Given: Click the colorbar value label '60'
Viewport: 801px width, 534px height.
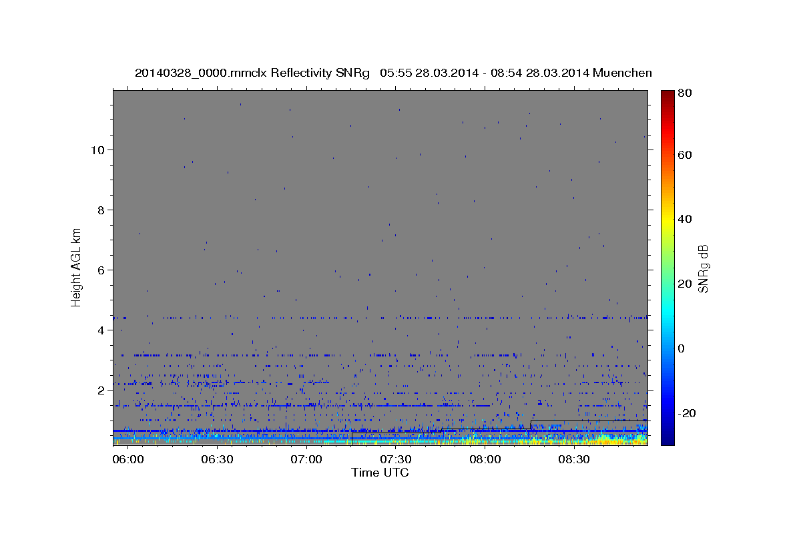Looking at the screenshot, I should pos(684,155).
